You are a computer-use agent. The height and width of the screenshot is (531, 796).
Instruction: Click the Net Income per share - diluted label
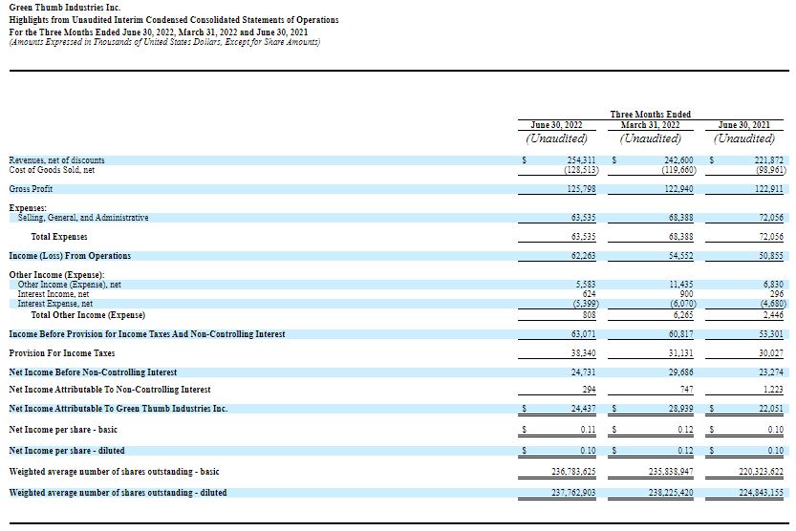(x=66, y=450)
